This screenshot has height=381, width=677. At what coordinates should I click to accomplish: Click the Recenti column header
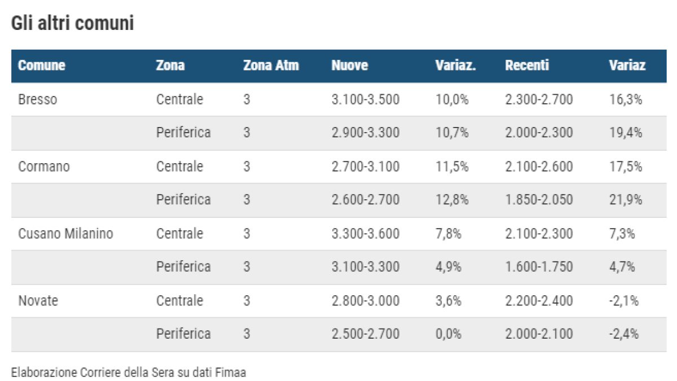[527, 65]
